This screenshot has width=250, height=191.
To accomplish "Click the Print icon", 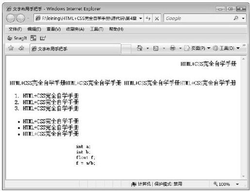I will click(x=173, y=48).
